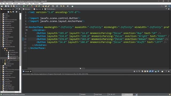Collapse the application package
The image size is (171, 96).
(x=5, y=50)
